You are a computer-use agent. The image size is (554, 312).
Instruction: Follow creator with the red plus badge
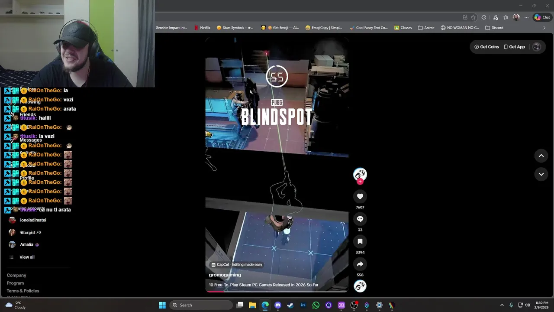point(360,182)
